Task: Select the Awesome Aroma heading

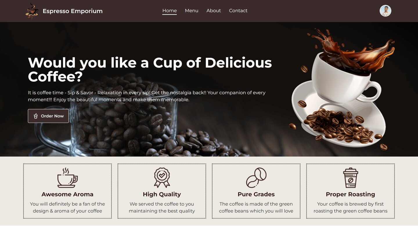Action: coord(67,194)
